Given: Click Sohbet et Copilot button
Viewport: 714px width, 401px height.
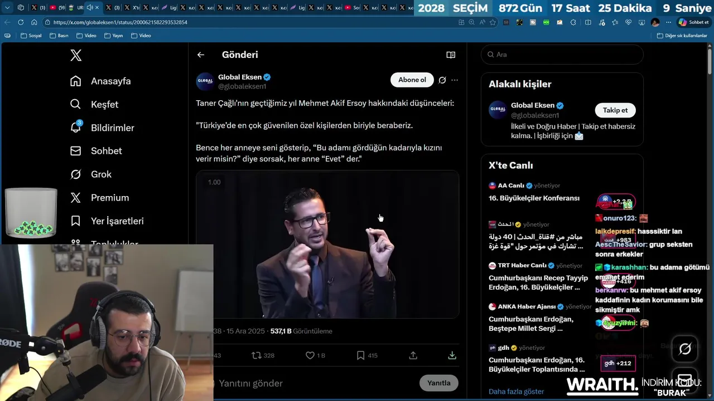Looking at the screenshot, I should [693, 22].
